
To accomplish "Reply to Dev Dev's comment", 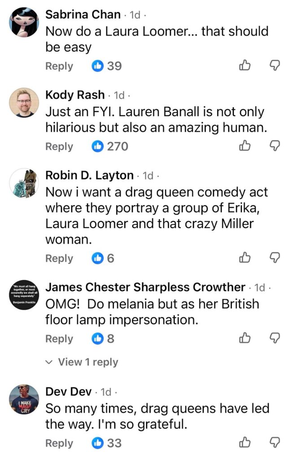I will coord(59,443).
